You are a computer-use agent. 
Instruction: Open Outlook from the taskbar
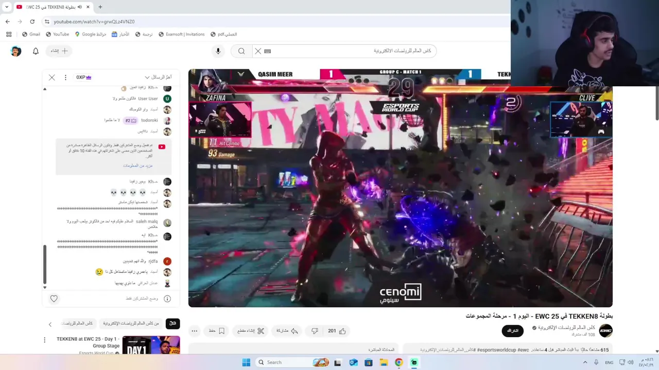coord(353,362)
